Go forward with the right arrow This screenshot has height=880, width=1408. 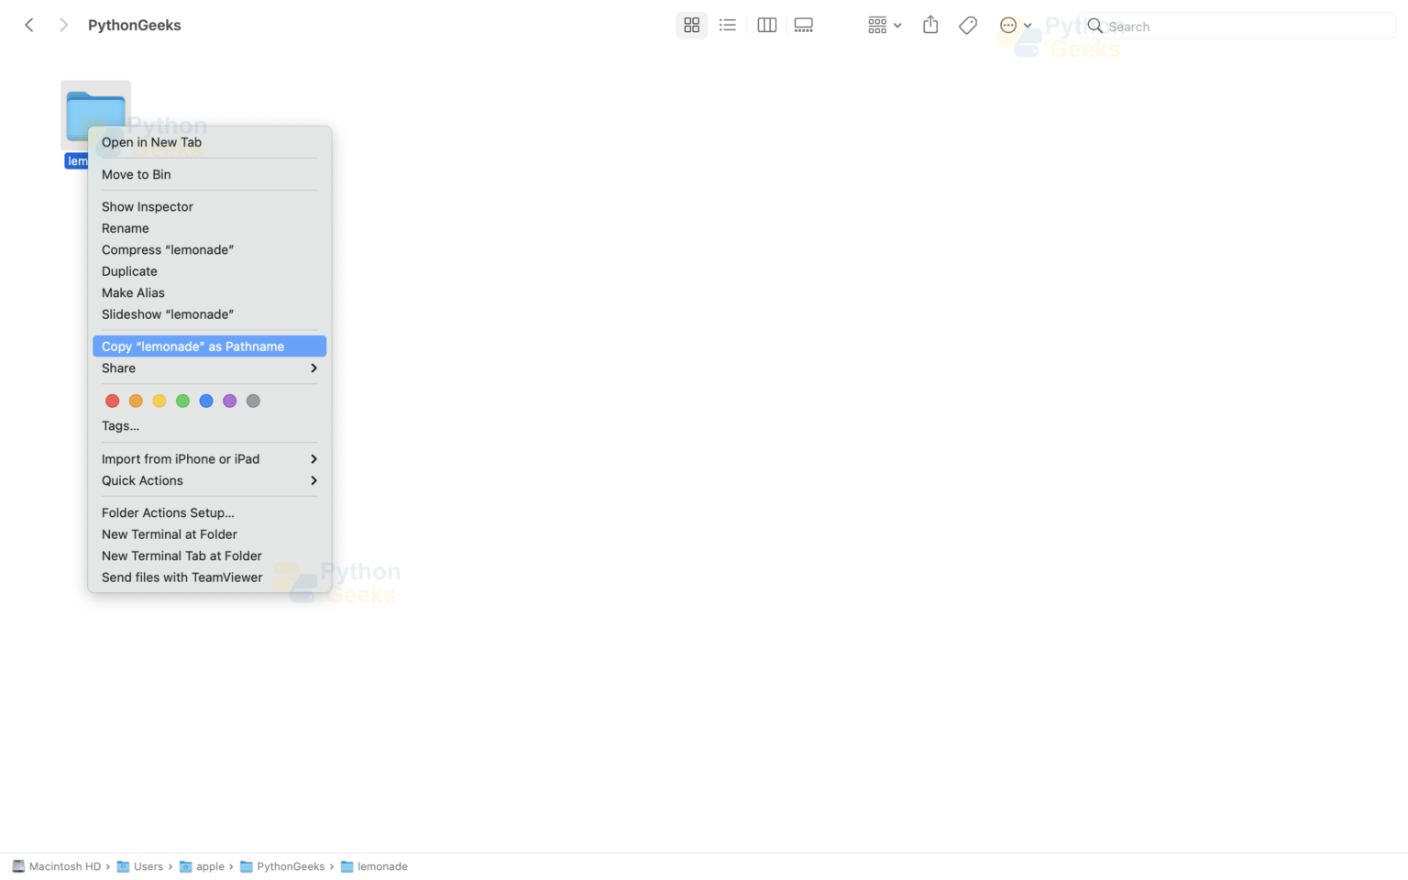point(63,26)
